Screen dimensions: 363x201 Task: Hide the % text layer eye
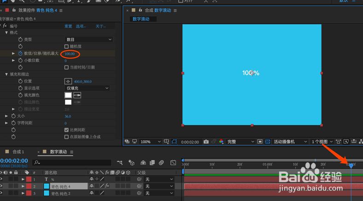click(1, 179)
